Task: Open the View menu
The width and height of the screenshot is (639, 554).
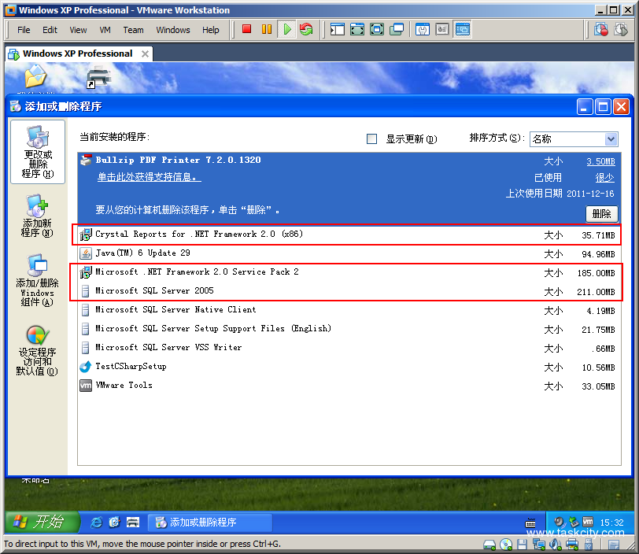Action: pos(78,30)
